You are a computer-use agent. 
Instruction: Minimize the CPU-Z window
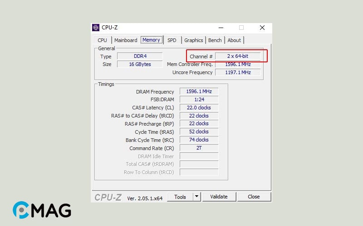tap(221, 28)
